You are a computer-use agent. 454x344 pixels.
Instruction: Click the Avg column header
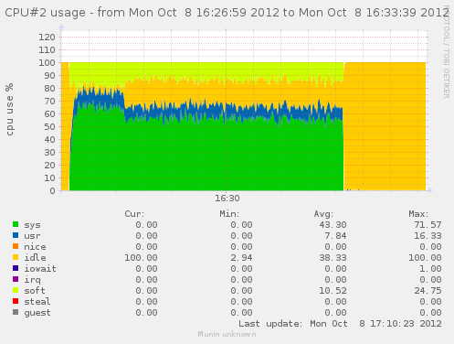323,214
